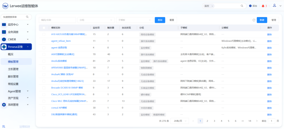
Task: Click the 共 276 条 total count text
Action: (x=164, y=121)
